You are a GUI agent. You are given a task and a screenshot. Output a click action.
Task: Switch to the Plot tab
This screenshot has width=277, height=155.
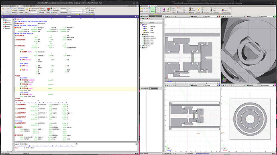click(x=33, y=6)
